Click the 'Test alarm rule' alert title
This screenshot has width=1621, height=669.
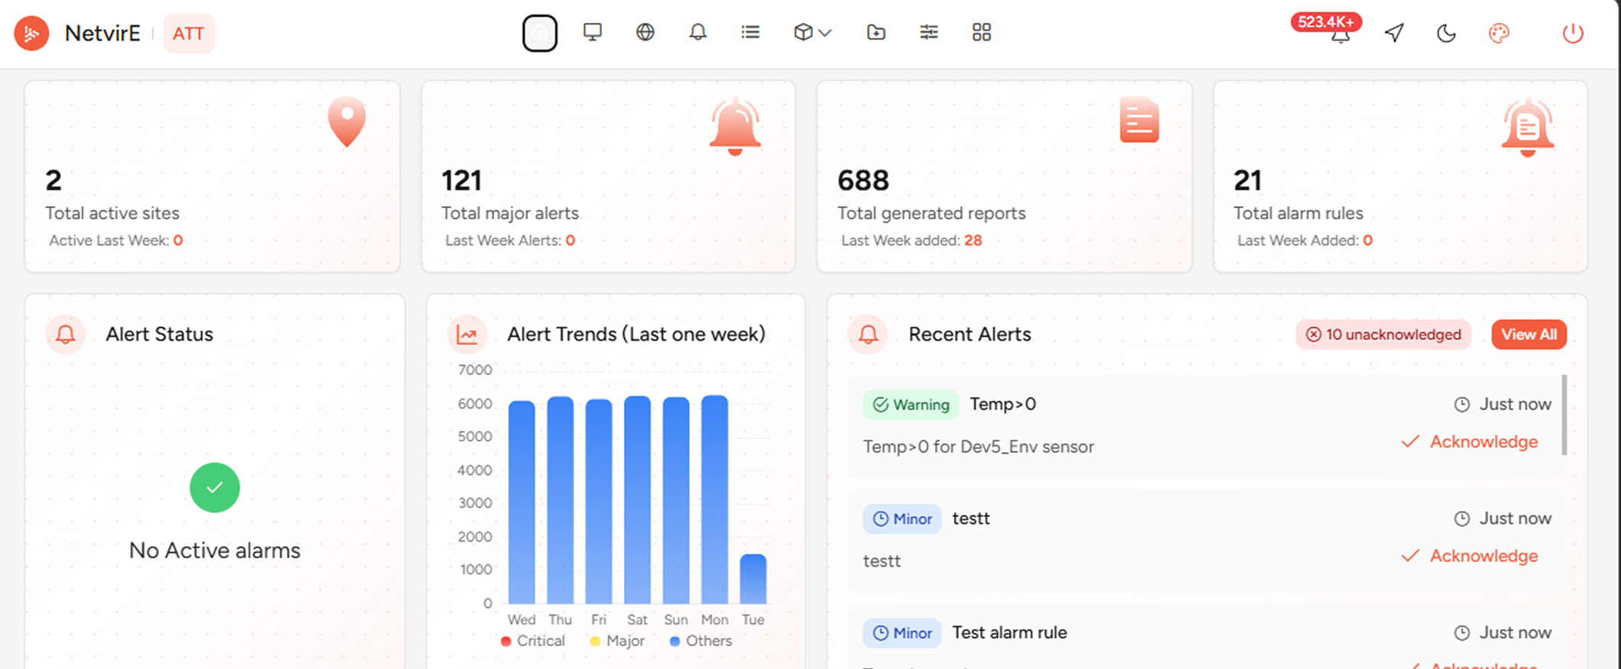point(1010,632)
